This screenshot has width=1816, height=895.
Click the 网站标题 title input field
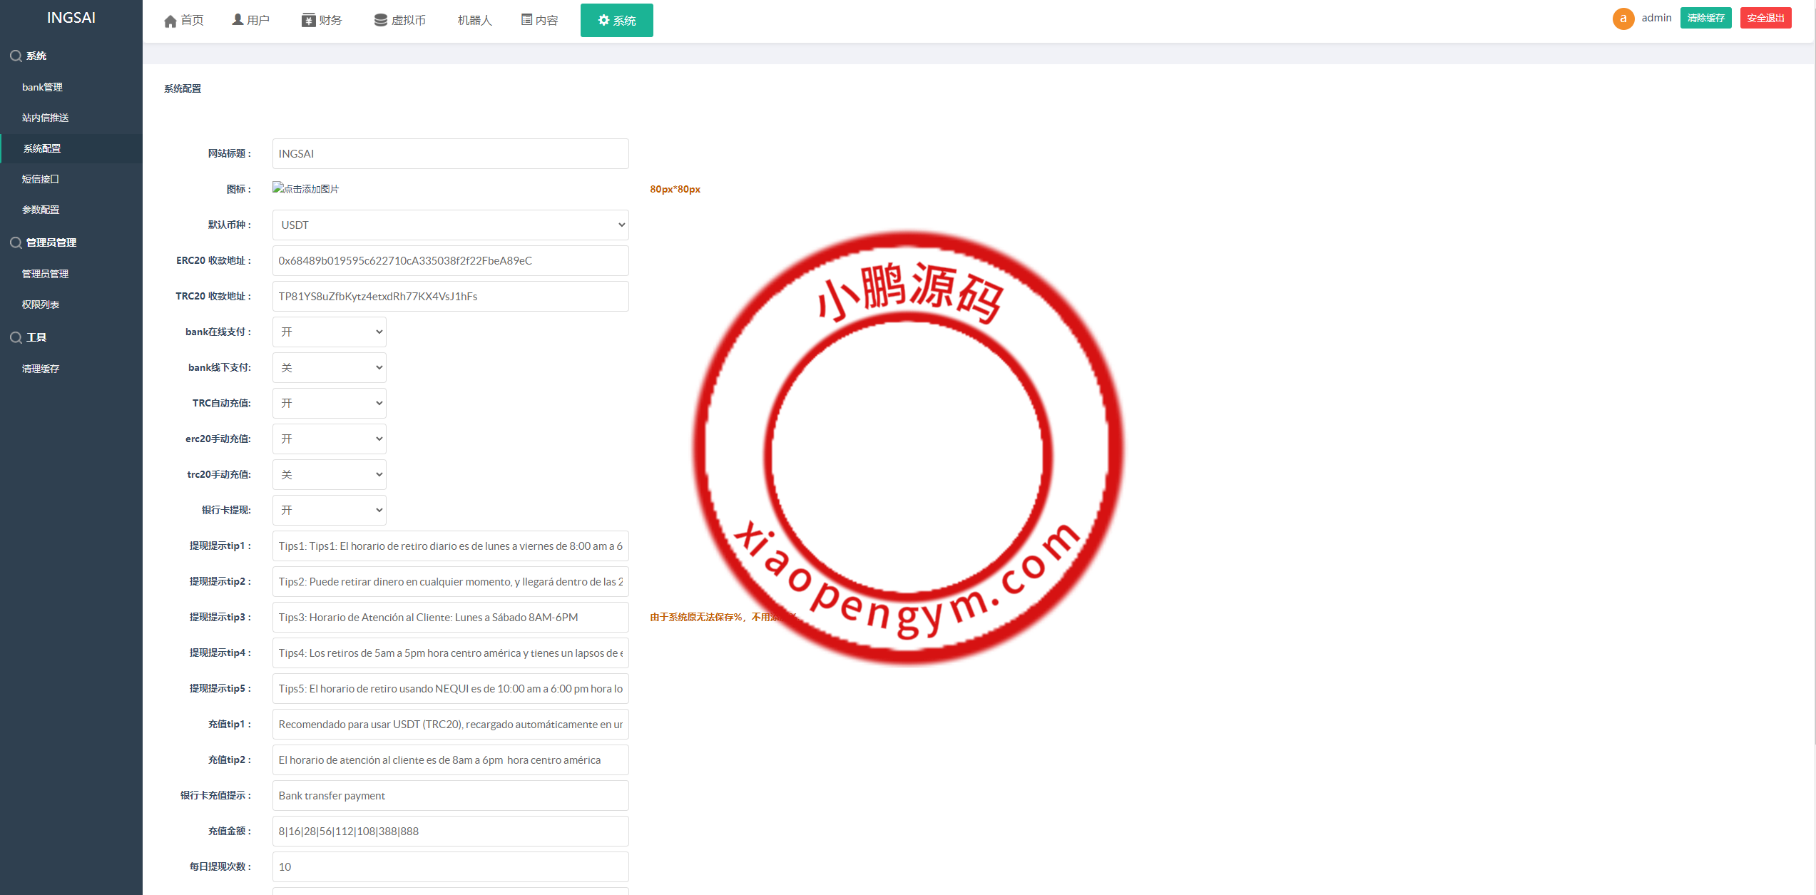click(x=449, y=153)
